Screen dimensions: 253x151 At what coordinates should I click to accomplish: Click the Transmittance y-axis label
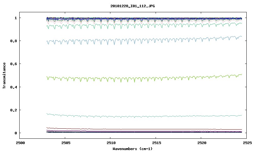4,75
